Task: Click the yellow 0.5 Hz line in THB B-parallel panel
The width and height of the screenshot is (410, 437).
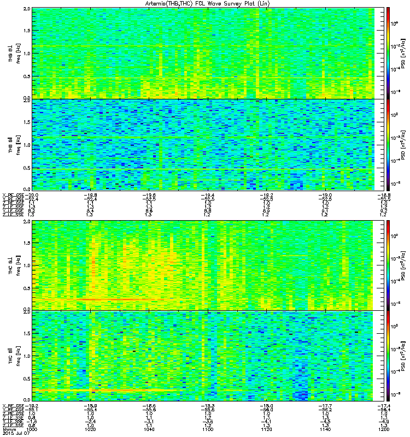Action: click(x=203, y=169)
